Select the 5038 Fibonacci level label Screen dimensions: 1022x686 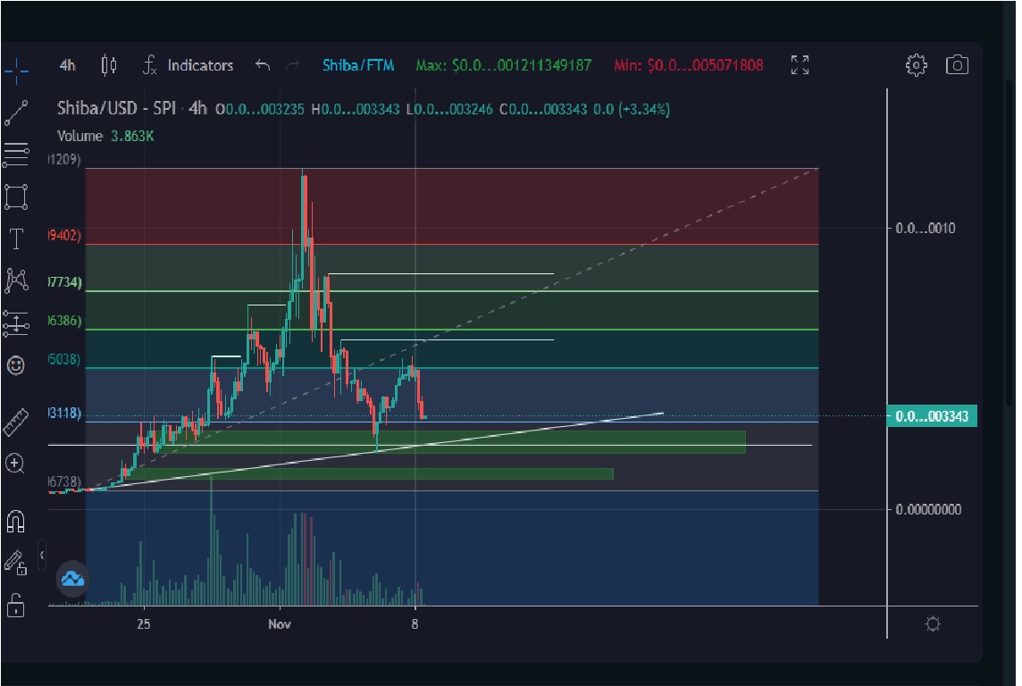pos(64,359)
